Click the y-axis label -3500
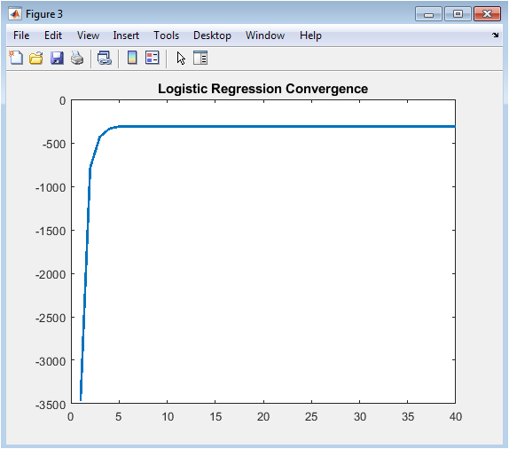This screenshot has width=509, height=449. click(51, 405)
